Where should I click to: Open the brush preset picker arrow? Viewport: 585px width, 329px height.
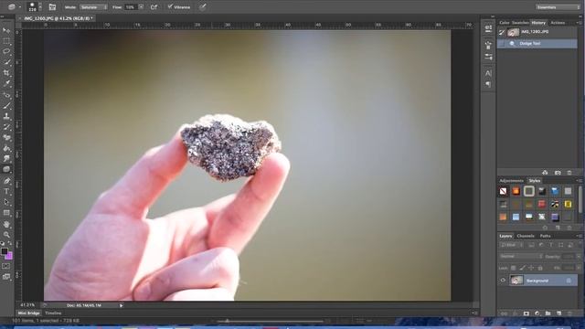[40, 7]
